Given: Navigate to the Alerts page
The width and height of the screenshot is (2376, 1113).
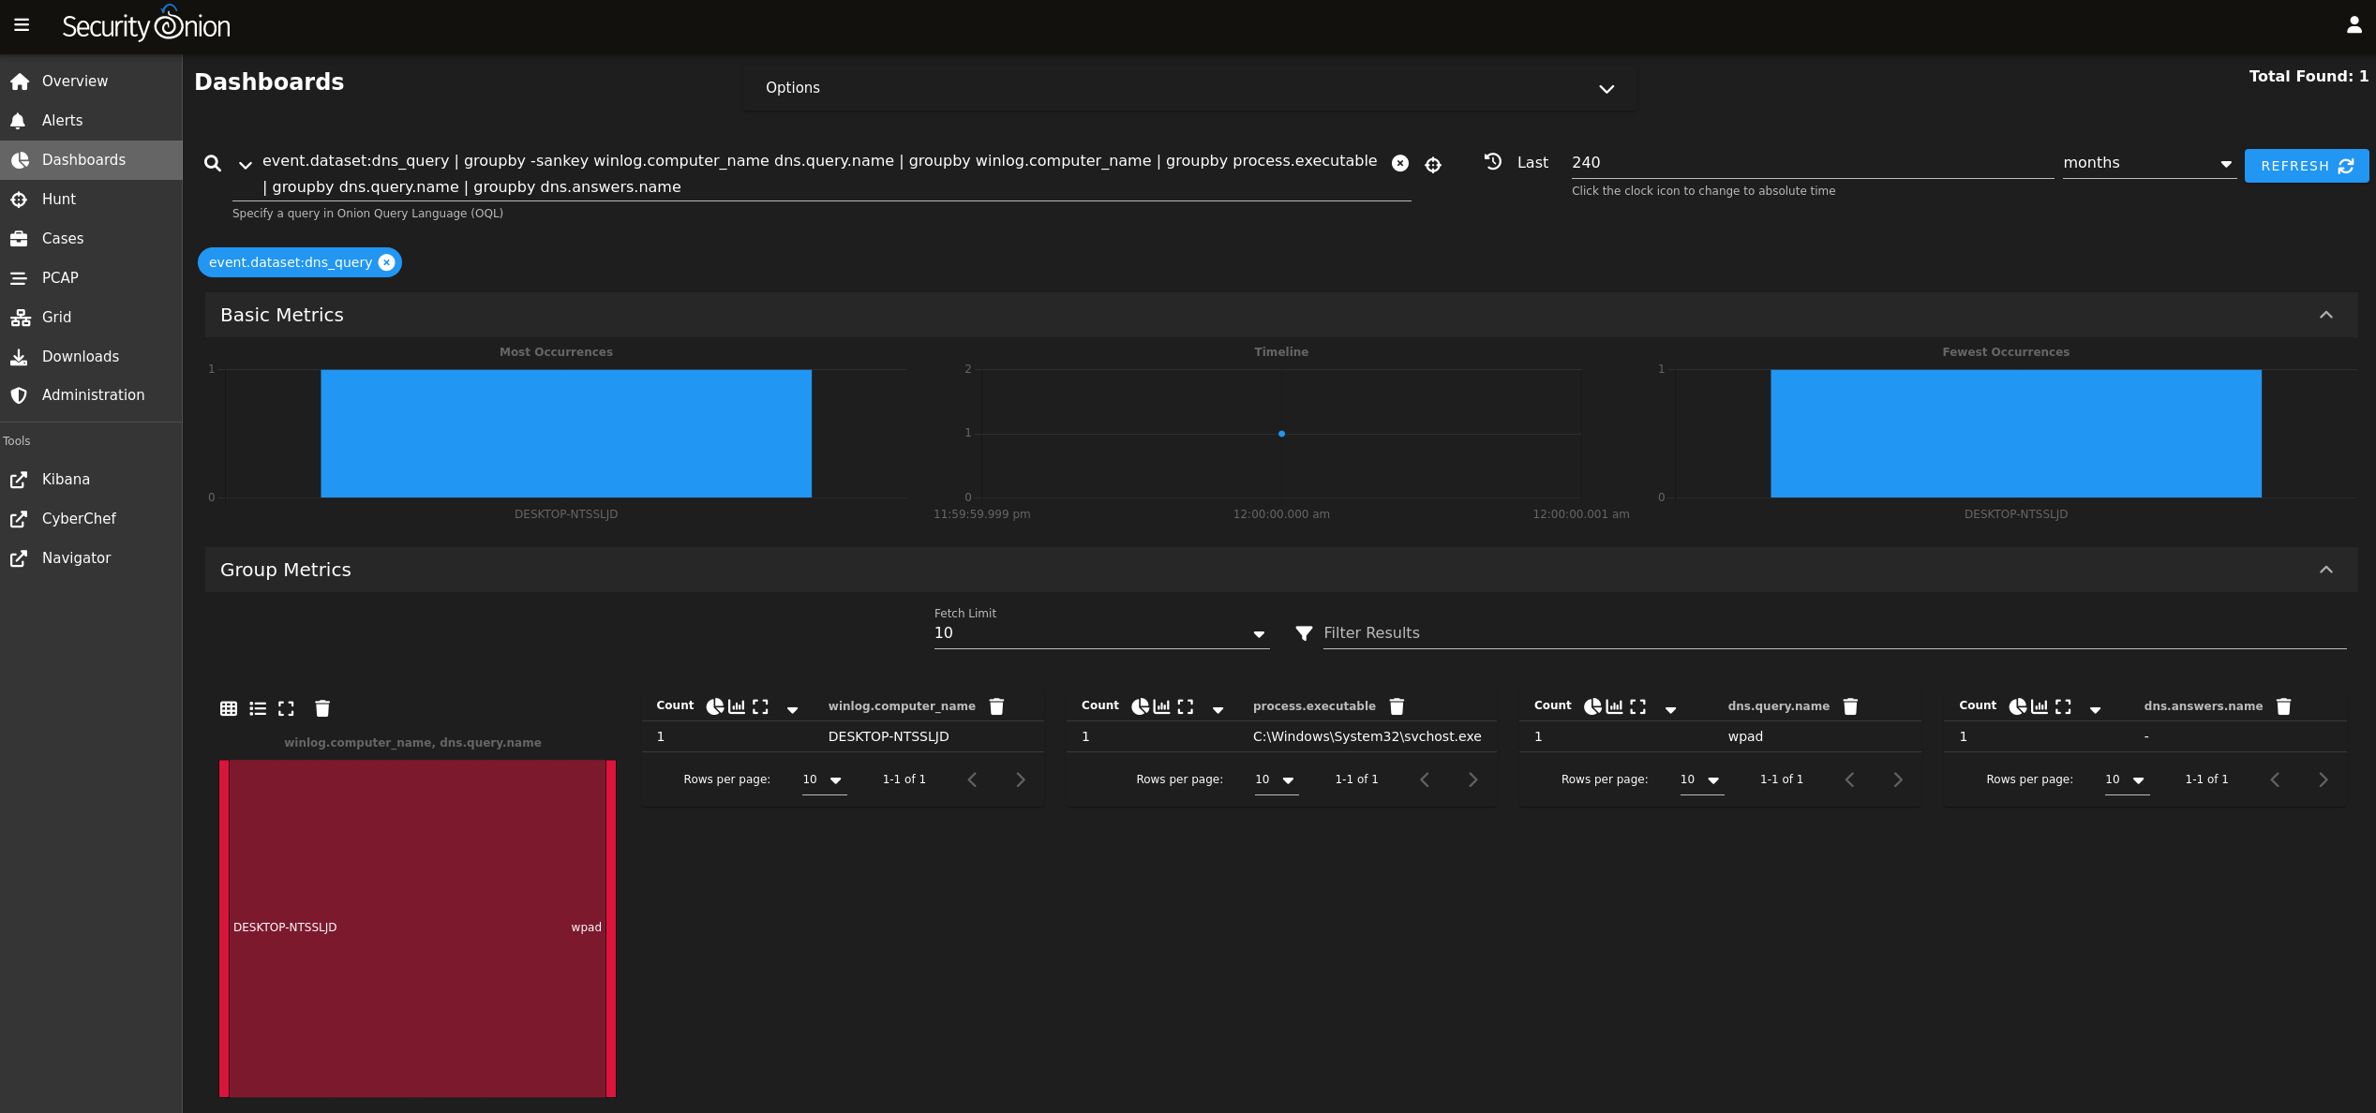Looking at the screenshot, I should click(x=62, y=120).
